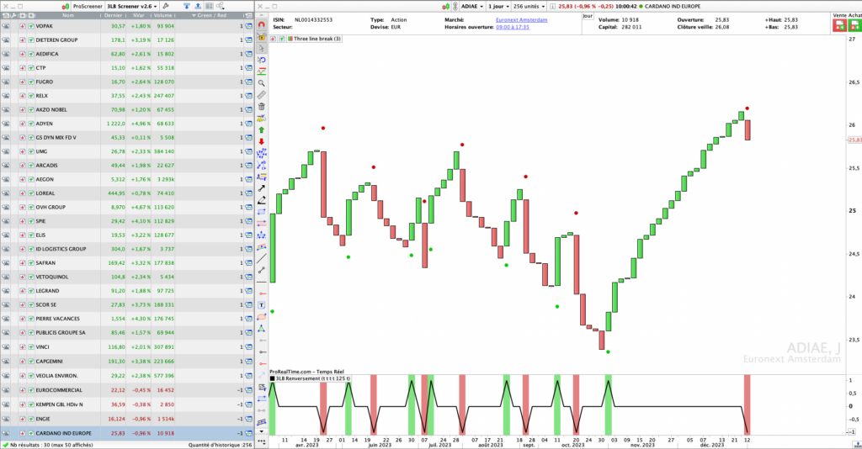Select the red down arrow tool
Image resolution: width=862 pixels, height=449 pixels.
click(x=262, y=141)
